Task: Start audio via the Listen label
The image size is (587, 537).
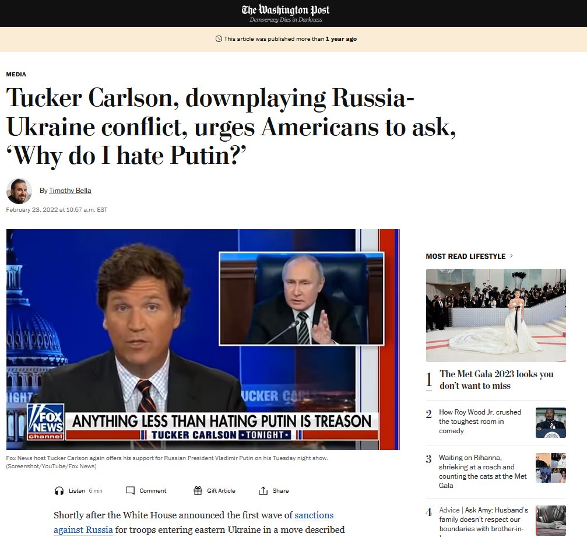Action: [x=77, y=490]
